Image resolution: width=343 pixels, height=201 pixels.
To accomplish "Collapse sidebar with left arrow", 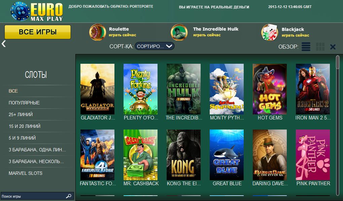I will pos(3,44).
